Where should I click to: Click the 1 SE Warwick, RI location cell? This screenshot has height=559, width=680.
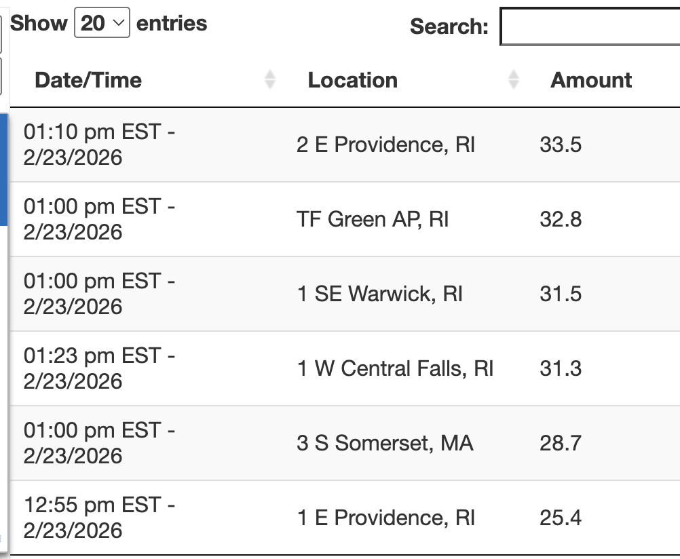pos(379,294)
